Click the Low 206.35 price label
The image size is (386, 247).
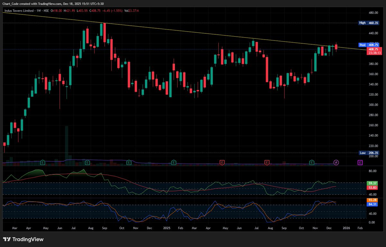click(x=368, y=153)
